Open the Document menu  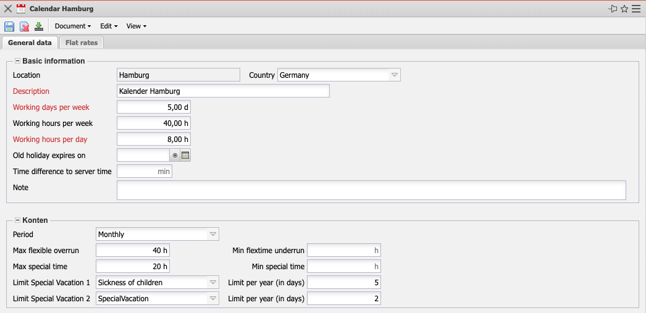click(x=72, y=26)
